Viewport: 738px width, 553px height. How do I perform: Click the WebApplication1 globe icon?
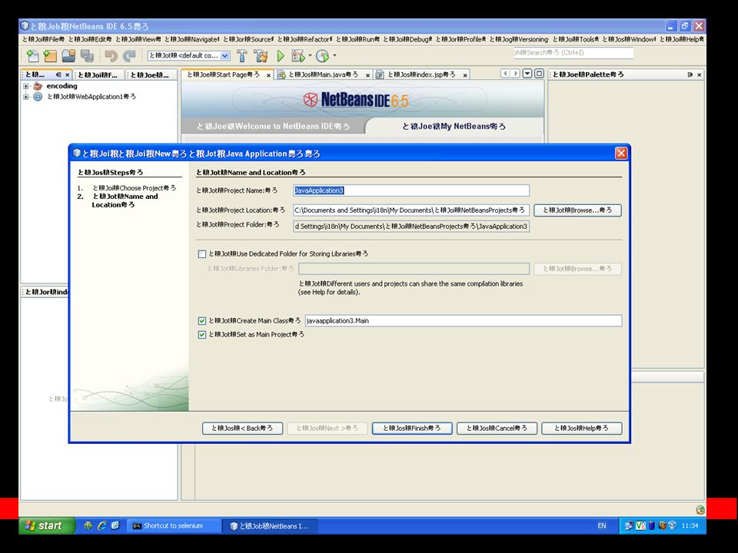38,97
